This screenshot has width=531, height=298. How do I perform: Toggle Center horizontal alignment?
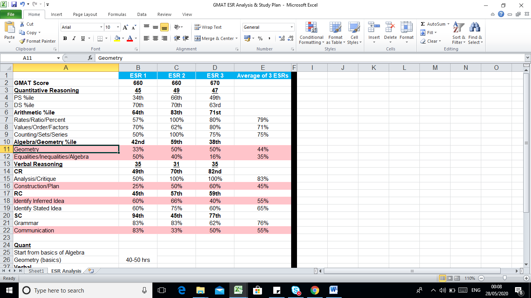[155, 38]
